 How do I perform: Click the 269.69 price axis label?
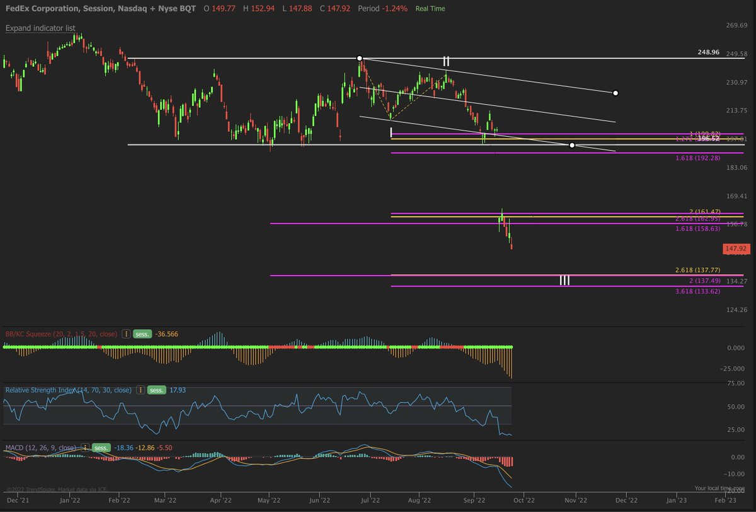[x=736, y=25]
